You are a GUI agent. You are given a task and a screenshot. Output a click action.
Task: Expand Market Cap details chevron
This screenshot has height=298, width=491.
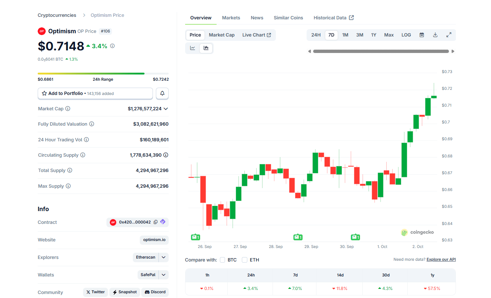(x=166, y=109)
